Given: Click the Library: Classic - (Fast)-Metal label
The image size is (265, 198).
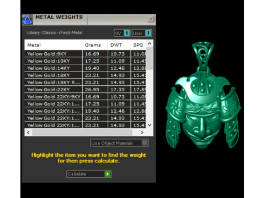Looking at the screenshot, I should click(55, 32).
